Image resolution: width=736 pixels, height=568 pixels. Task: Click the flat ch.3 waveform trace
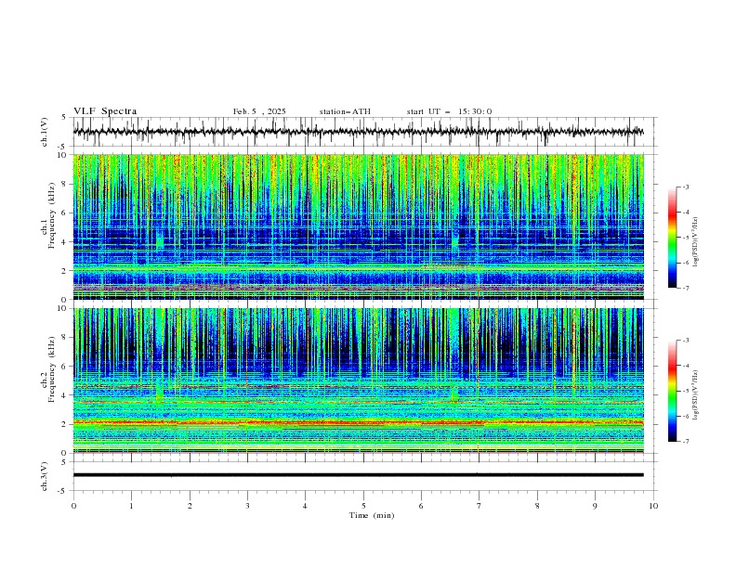pos(358,475)
